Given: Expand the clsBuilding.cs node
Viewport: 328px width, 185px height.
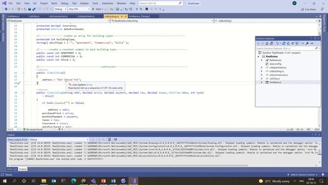Looking at the screenshot, I should tap(261, 71).
